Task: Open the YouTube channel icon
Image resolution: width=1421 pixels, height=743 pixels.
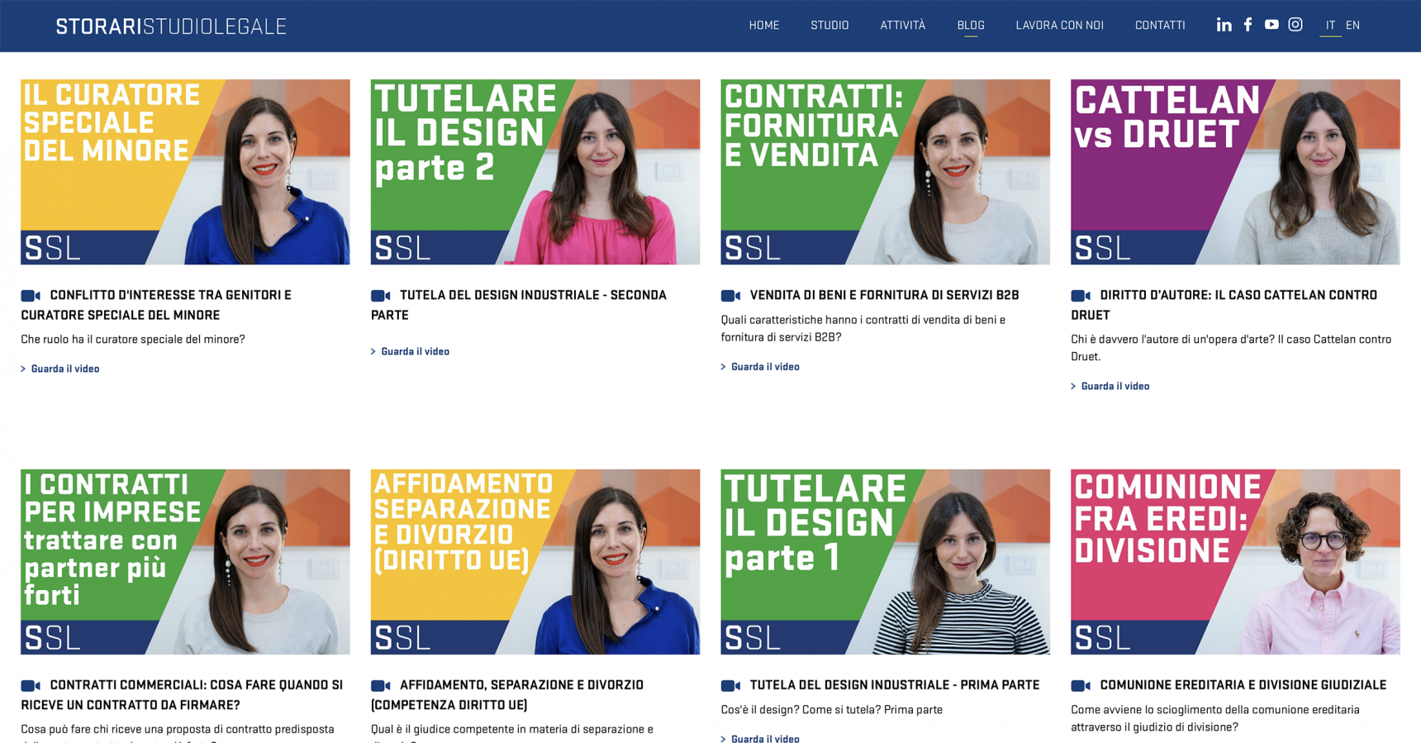Action: click(1271, 25)
